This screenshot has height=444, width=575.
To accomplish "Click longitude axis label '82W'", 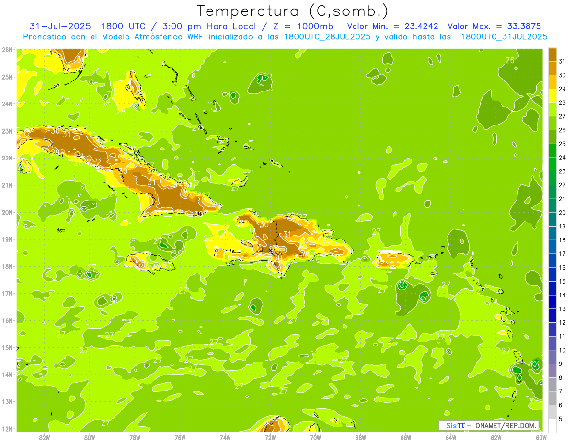I will [44, 437].
